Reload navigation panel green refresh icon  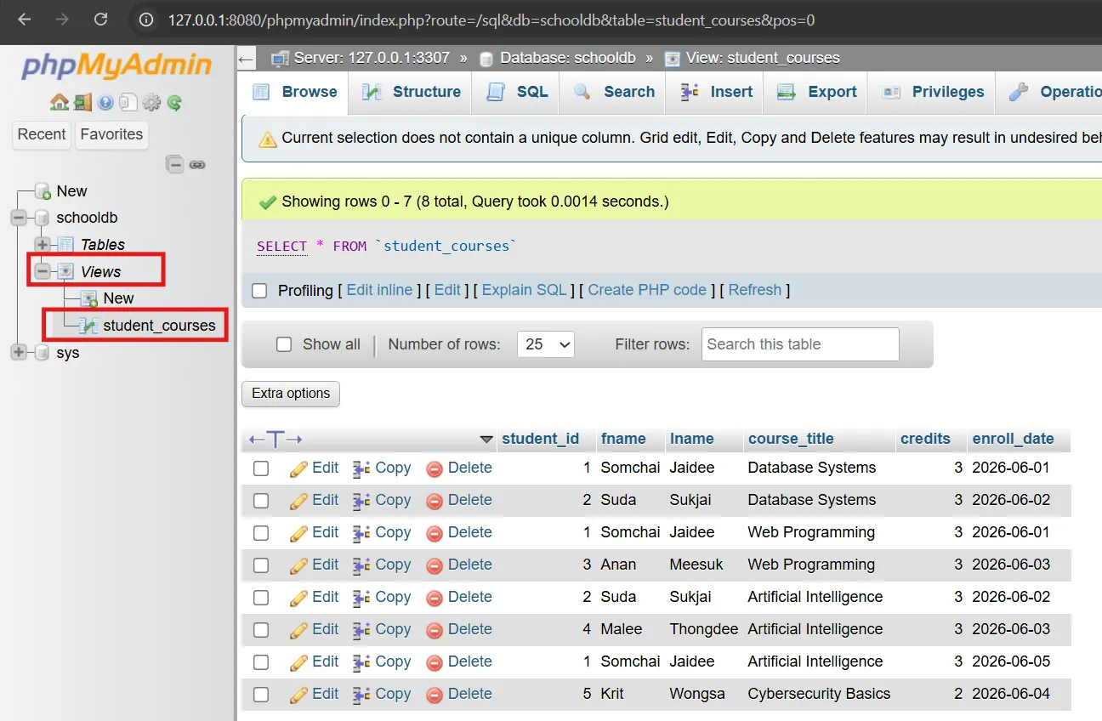[x=174, y=103]
